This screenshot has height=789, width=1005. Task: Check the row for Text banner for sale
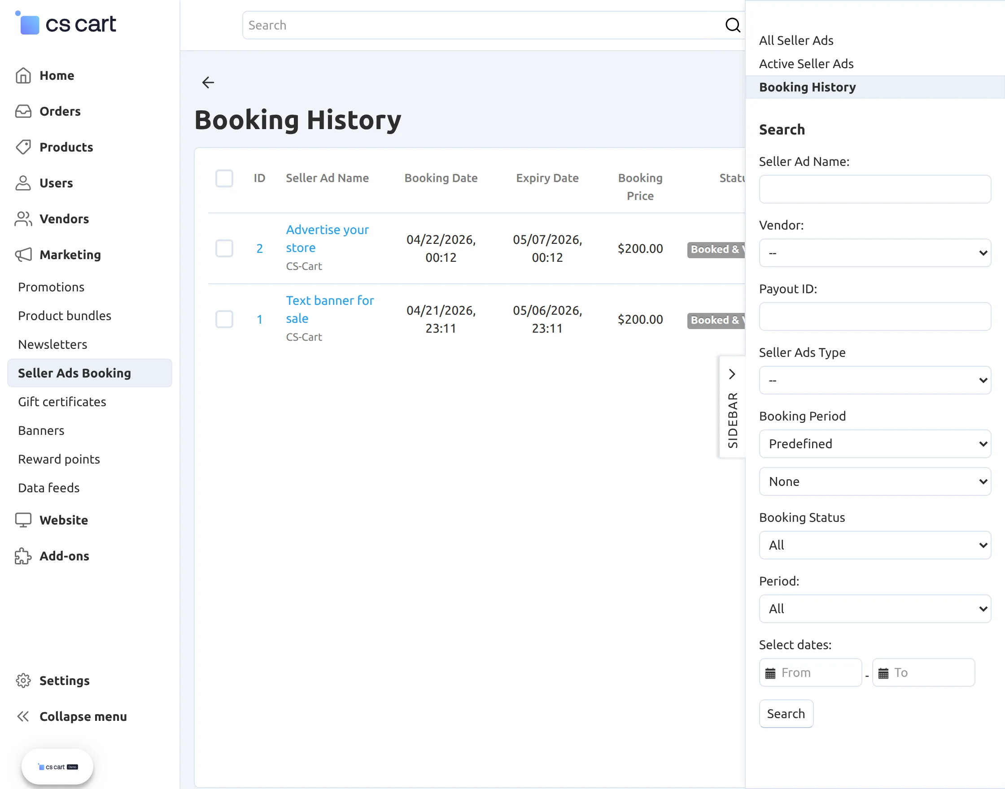tap(224, 319)
